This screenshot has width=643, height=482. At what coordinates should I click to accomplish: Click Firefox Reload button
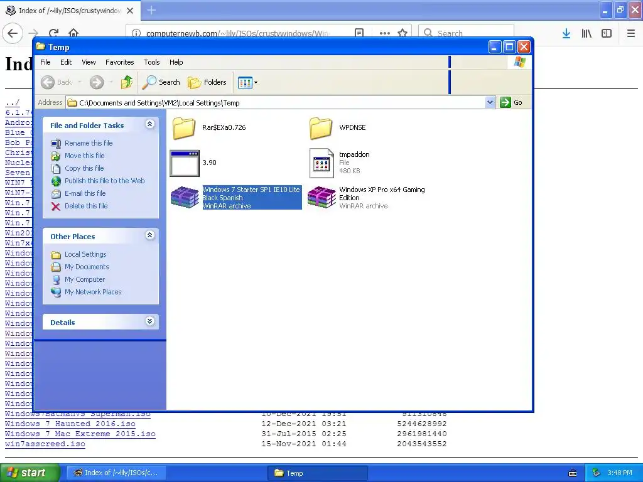(x=53, y=33)
